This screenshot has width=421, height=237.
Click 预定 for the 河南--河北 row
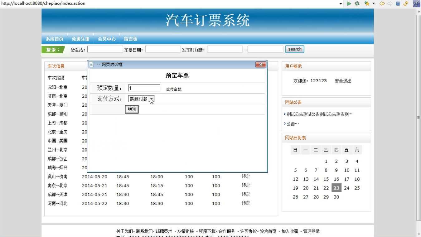click(246, 203)
